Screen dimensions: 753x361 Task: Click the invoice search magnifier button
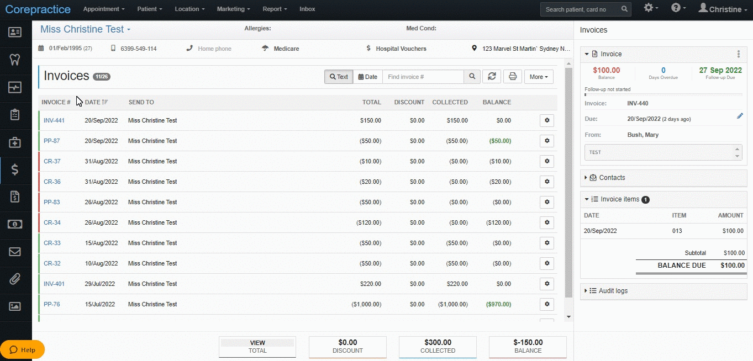pos(472,77)
